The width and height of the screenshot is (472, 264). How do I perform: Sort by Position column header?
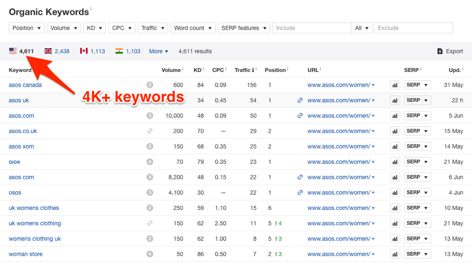coord(275,70)
